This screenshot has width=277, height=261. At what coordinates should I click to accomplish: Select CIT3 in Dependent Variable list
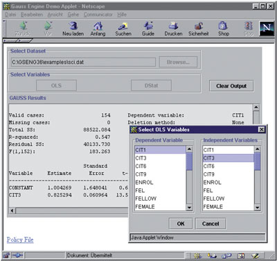coord(160,158)
